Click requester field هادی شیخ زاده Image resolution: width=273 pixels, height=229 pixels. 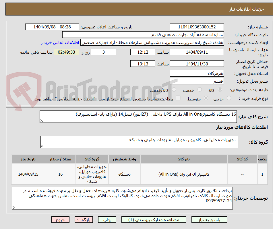coord(152,43)
